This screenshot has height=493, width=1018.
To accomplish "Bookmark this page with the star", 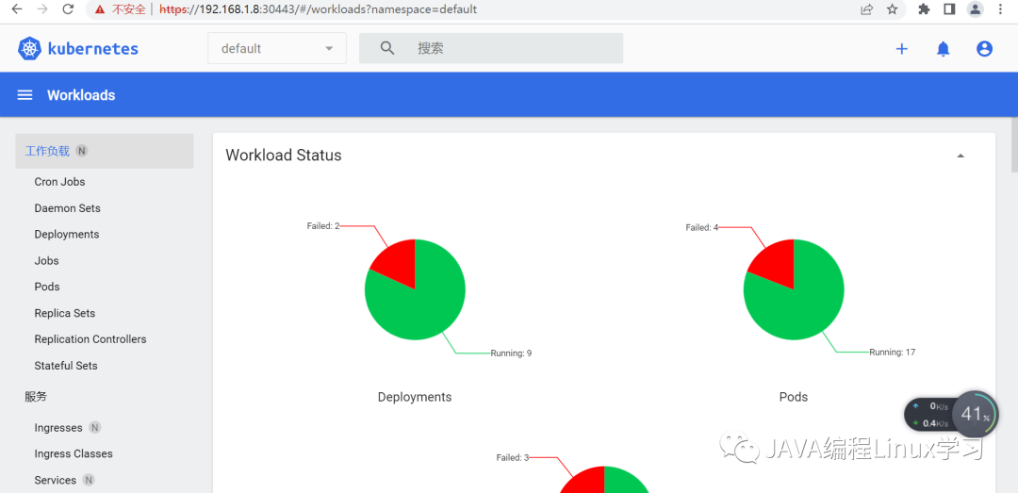I will pyautogui.click(x=892, y=9).
